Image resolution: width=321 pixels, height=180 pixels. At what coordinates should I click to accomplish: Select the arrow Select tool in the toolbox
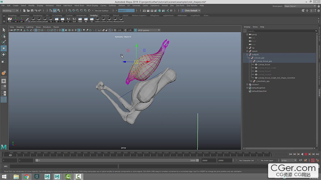coord(4,30)
